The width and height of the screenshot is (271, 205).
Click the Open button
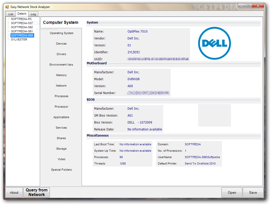point(232,193)
